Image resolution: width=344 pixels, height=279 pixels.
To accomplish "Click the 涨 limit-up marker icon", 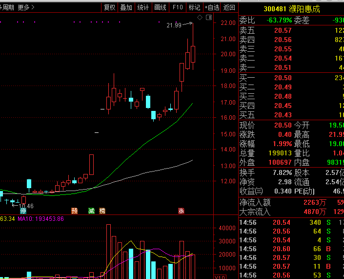I will 181,211.
